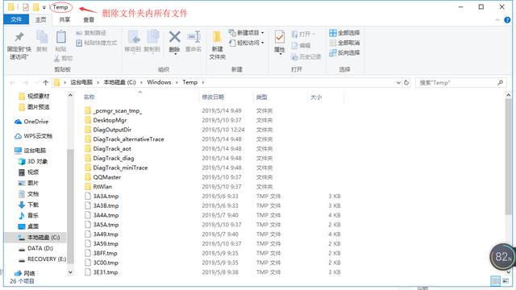Screen dimensions: 516x290
Task: Click the Up one level arrow
Action: click(x=46, y=82)
